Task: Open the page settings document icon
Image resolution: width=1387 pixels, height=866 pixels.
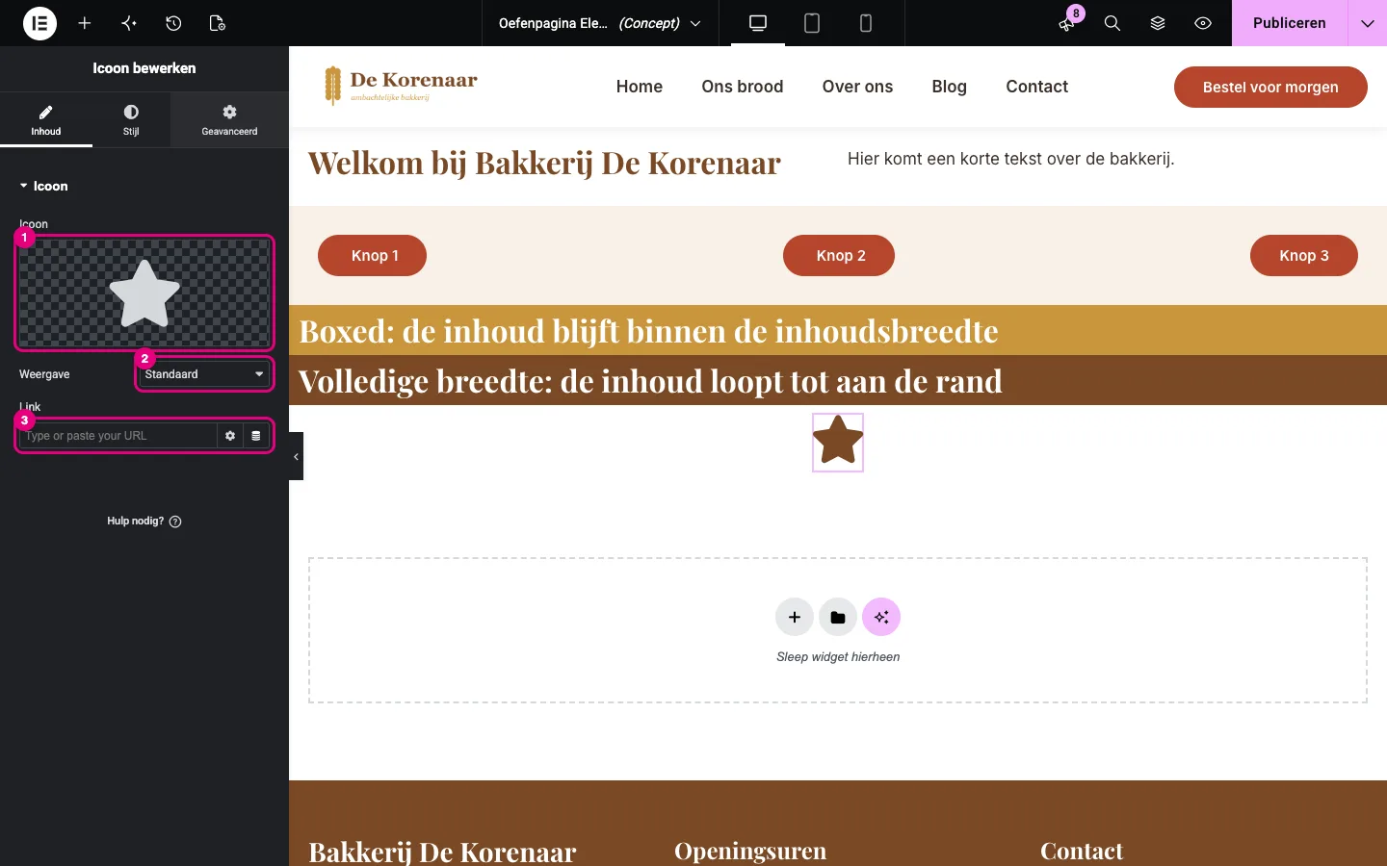Action: [x=218, y=23]
